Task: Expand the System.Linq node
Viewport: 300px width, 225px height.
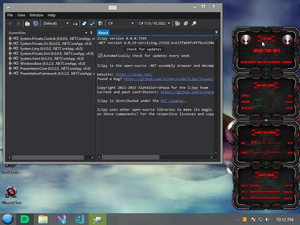Action: point(10,48)
